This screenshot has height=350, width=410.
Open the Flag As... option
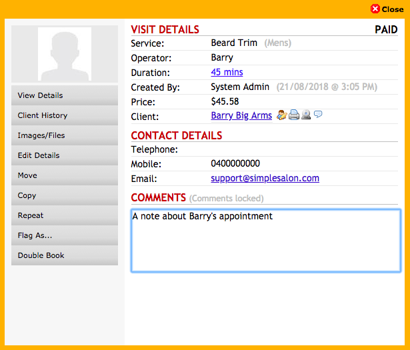click(65, 235)
